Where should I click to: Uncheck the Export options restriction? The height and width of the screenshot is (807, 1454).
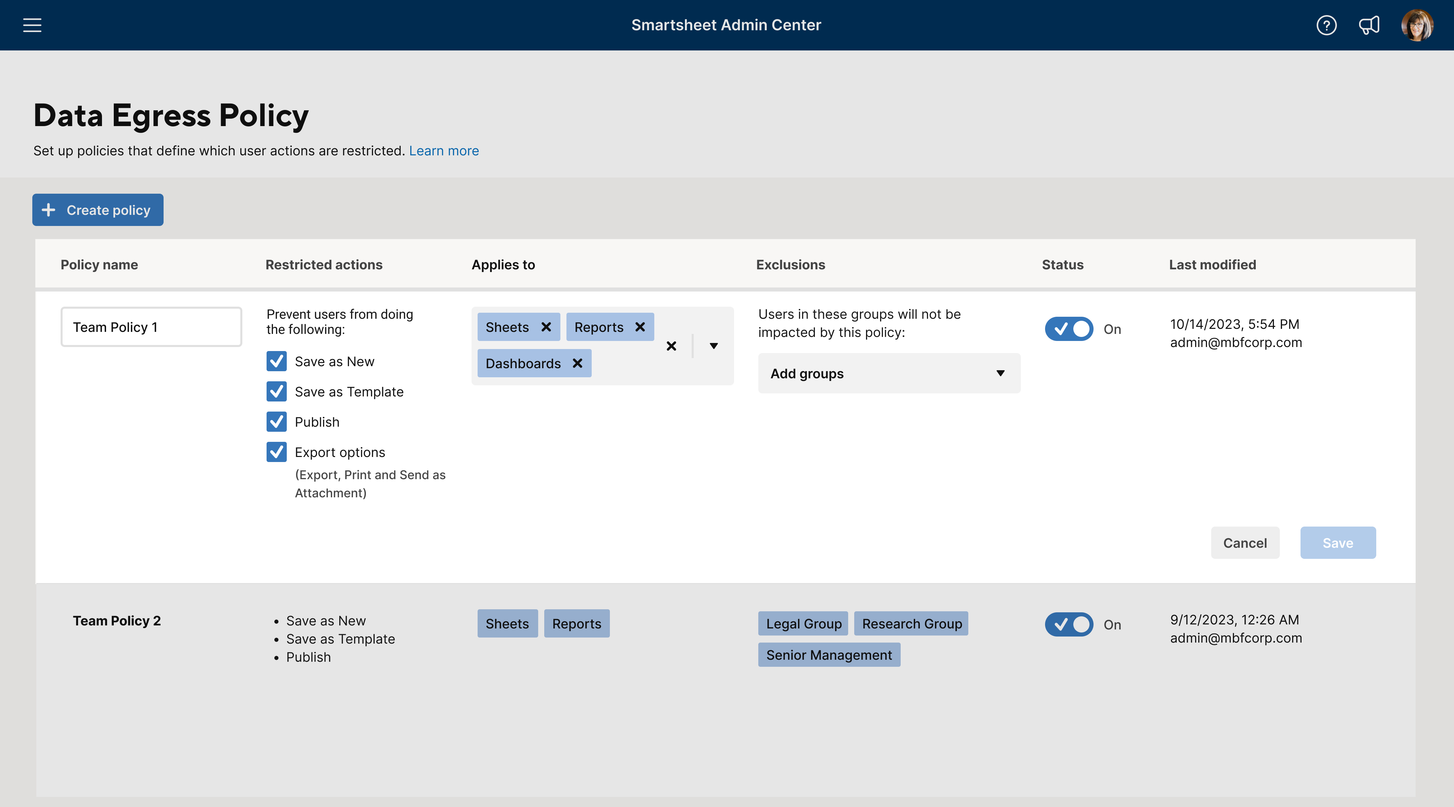pos(276,452)
